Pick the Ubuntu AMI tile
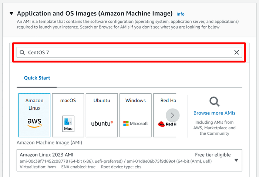This screenshot has height=177, width=259. coord(102,115)
